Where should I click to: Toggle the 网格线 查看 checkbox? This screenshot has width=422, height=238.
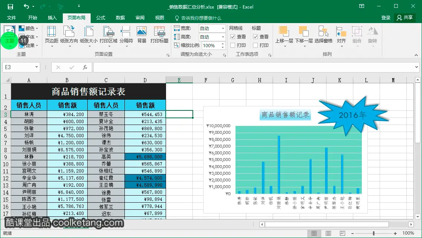233,37
